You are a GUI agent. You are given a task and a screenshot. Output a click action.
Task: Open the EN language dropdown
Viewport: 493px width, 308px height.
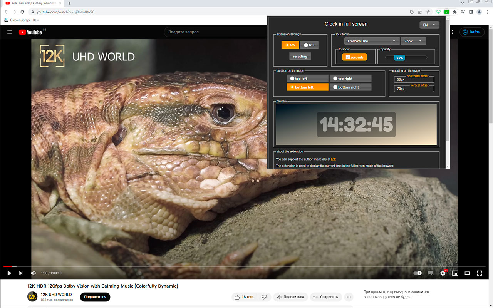point(429,25)
